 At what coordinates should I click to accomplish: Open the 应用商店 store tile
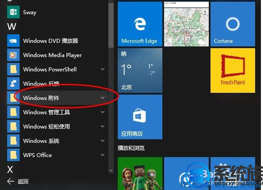tap(140, 117)
